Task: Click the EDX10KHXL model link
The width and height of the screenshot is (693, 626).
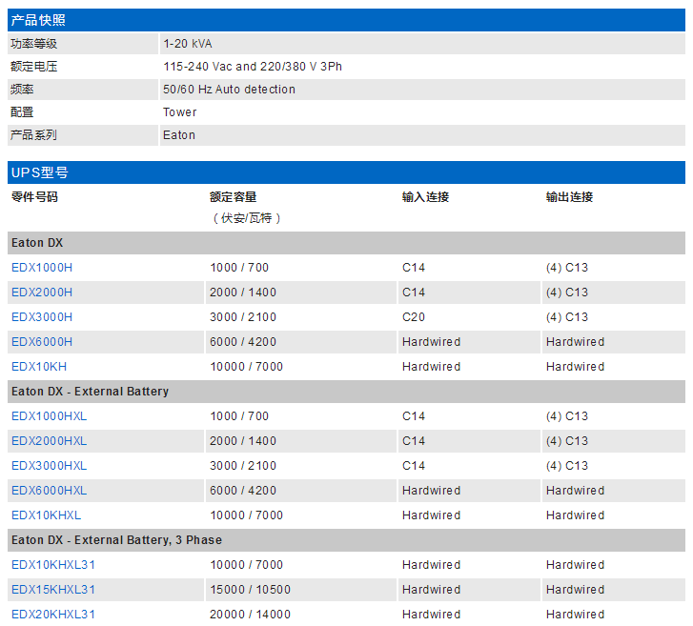Action: click(x=46, y=515)
